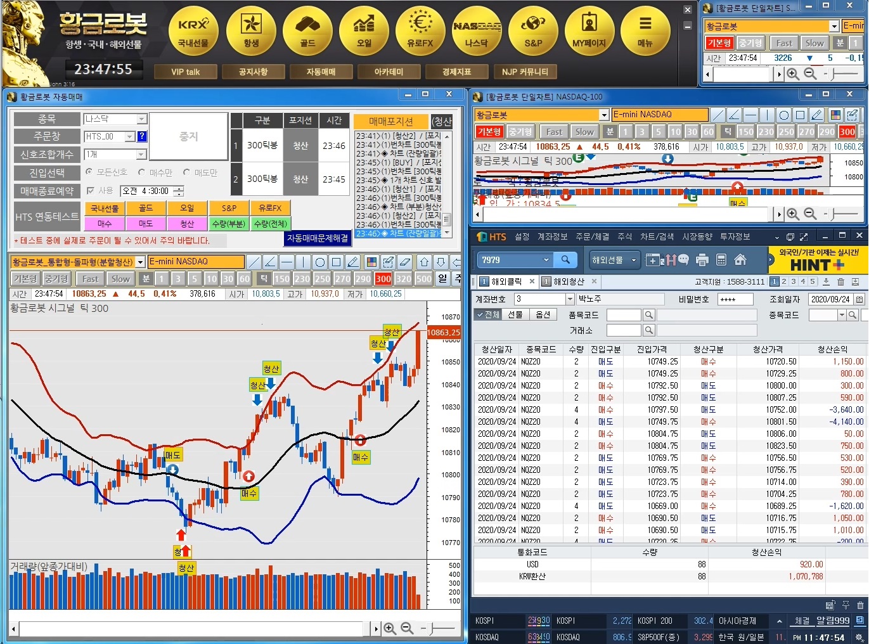Select rectangle drawing tool in bottom-left chart toolbar
This screenshot has width=869, height=644.
coord(337,262)
